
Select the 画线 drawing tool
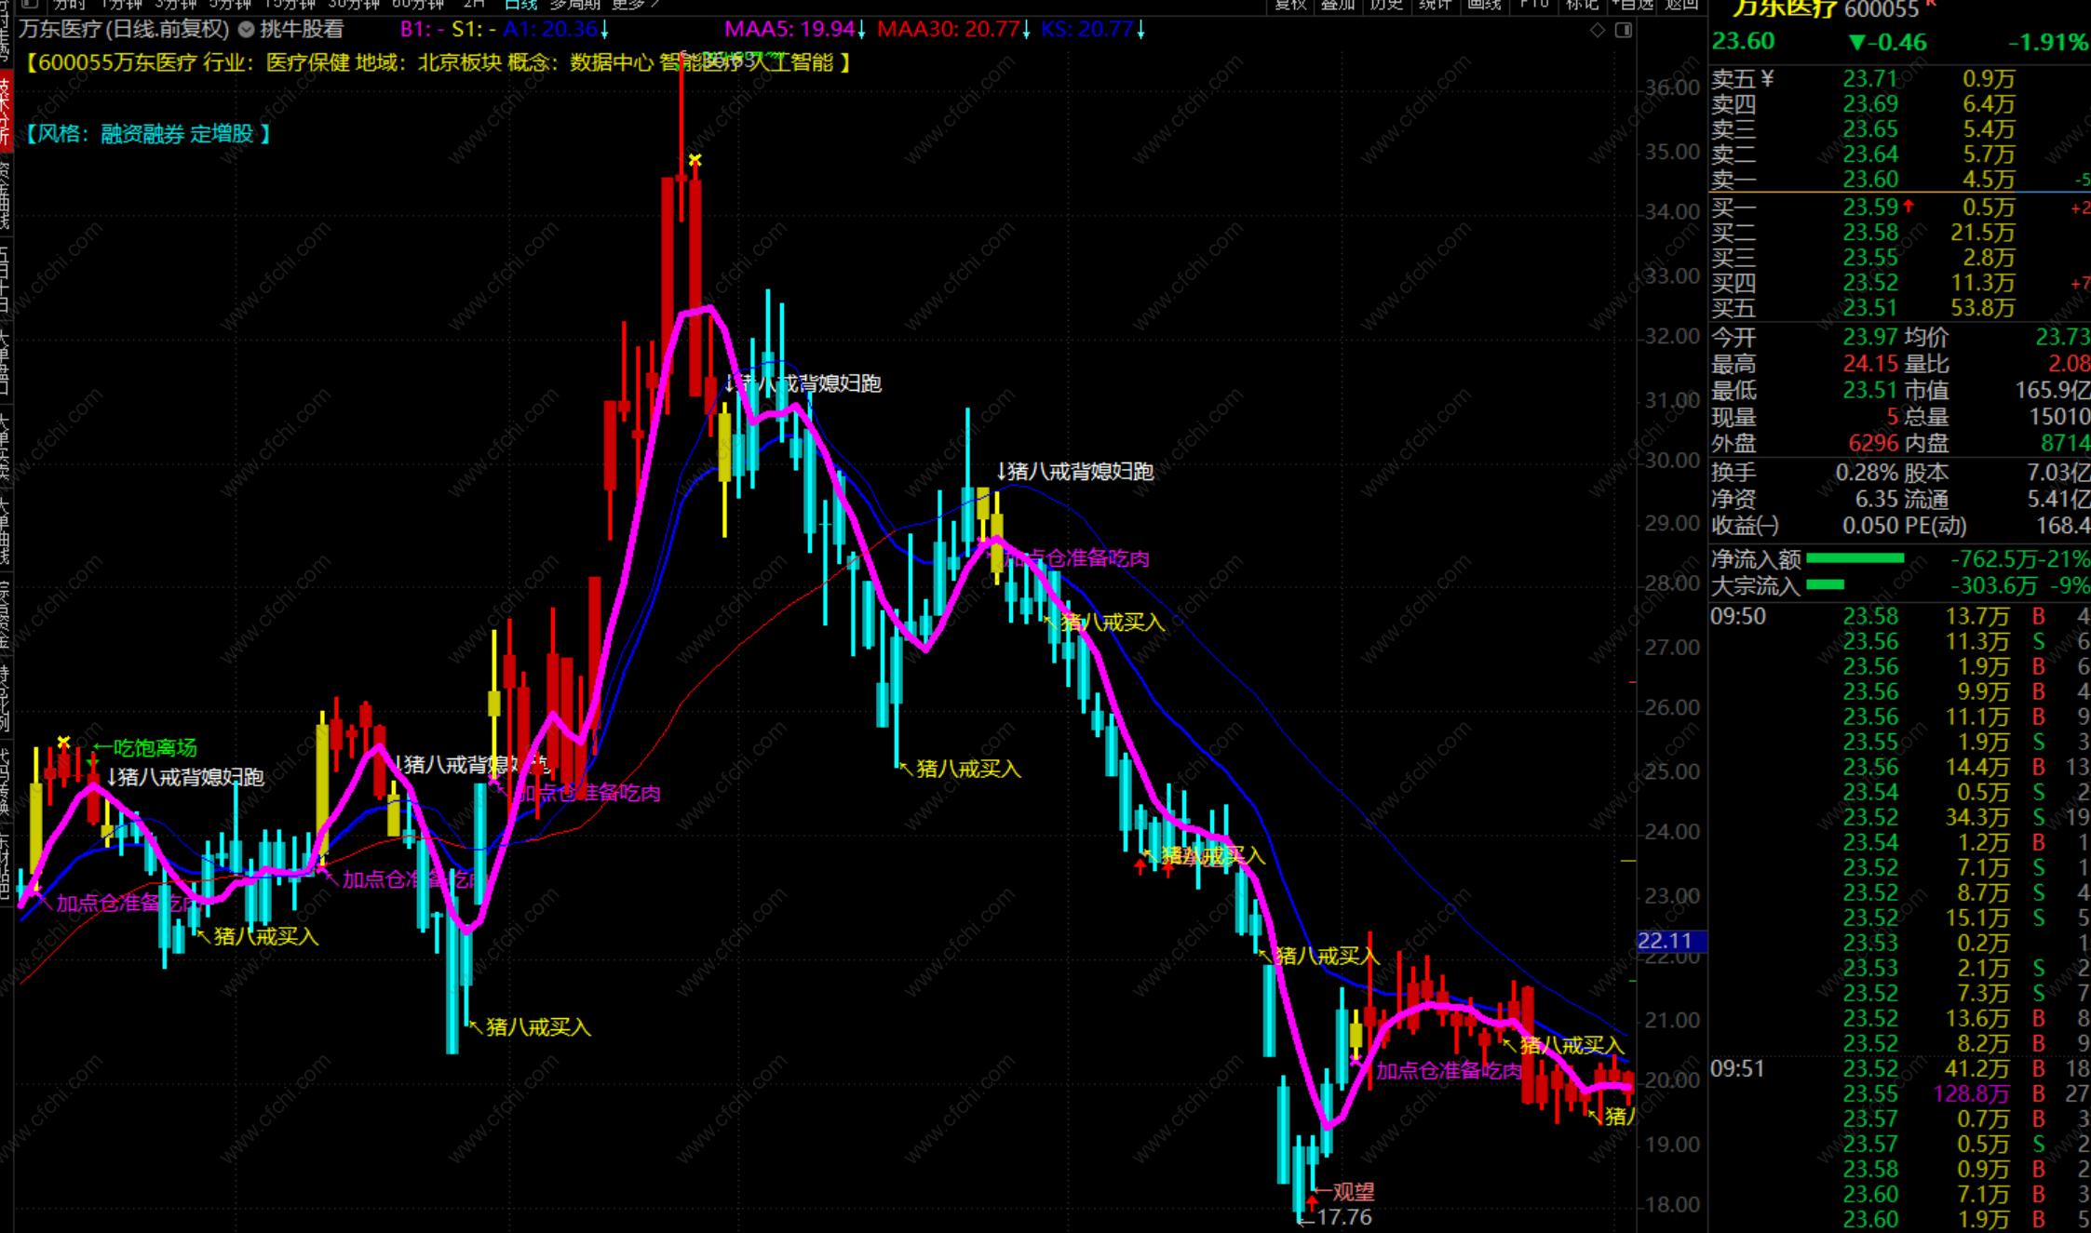(x=1483, y=4)
